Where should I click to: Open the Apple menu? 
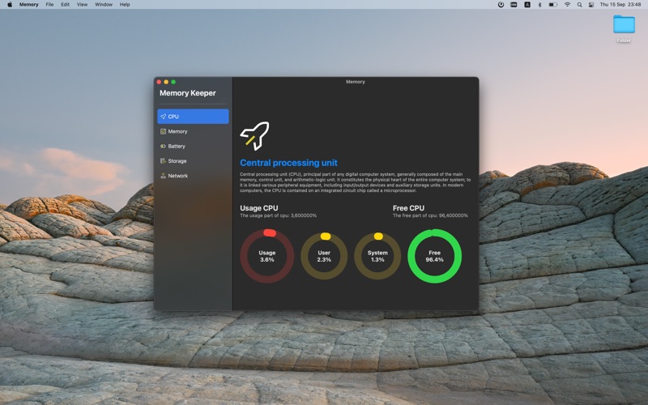tap(10, 5)
